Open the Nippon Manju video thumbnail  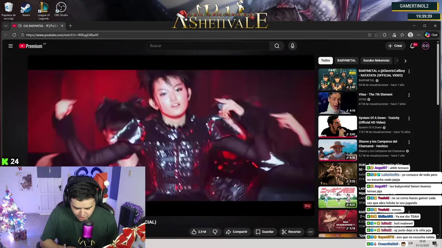pyautogui.click(x=337, y=197)
